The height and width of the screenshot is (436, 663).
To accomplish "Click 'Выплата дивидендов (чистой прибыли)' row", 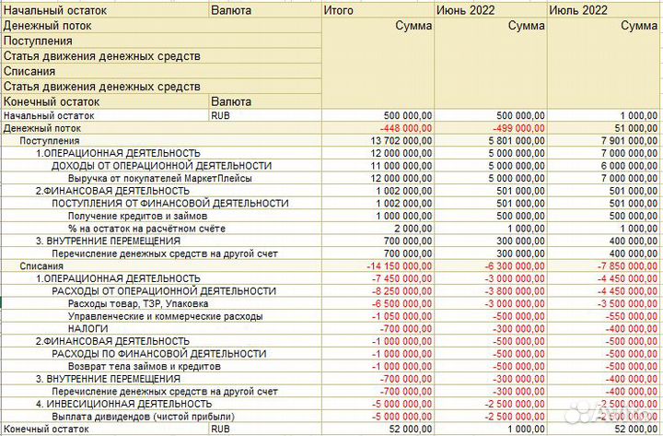I will [x=331, y=417].
